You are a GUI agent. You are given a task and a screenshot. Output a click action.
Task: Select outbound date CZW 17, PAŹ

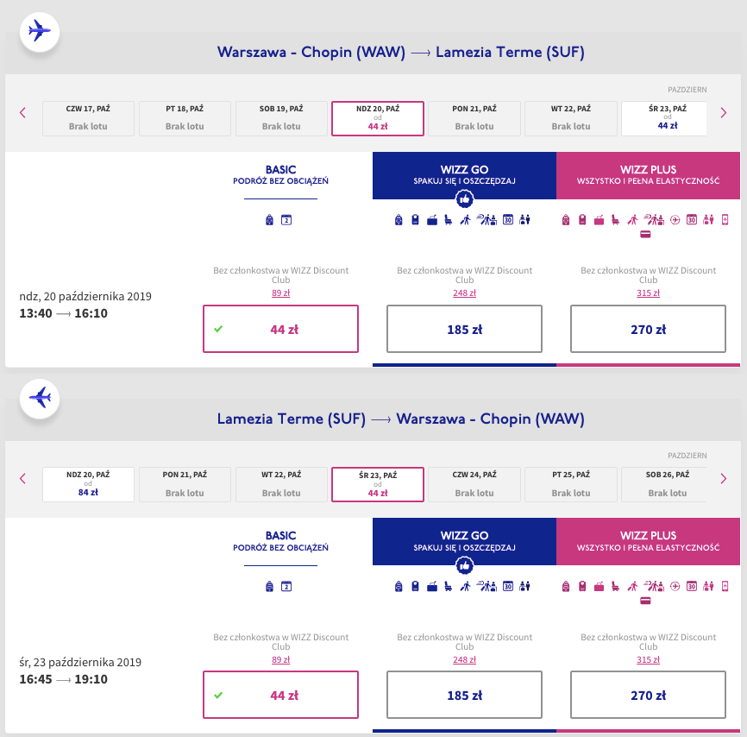(88, 118)
